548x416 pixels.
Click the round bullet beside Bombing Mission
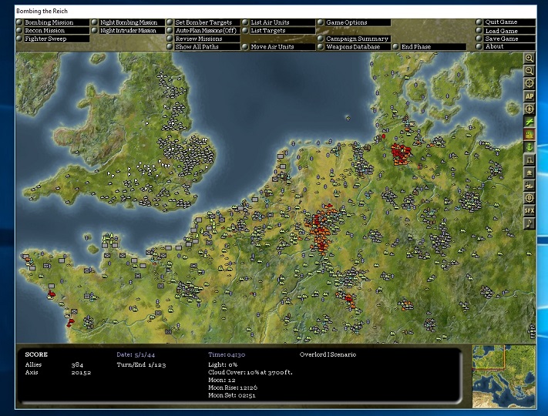pos(19,22)
